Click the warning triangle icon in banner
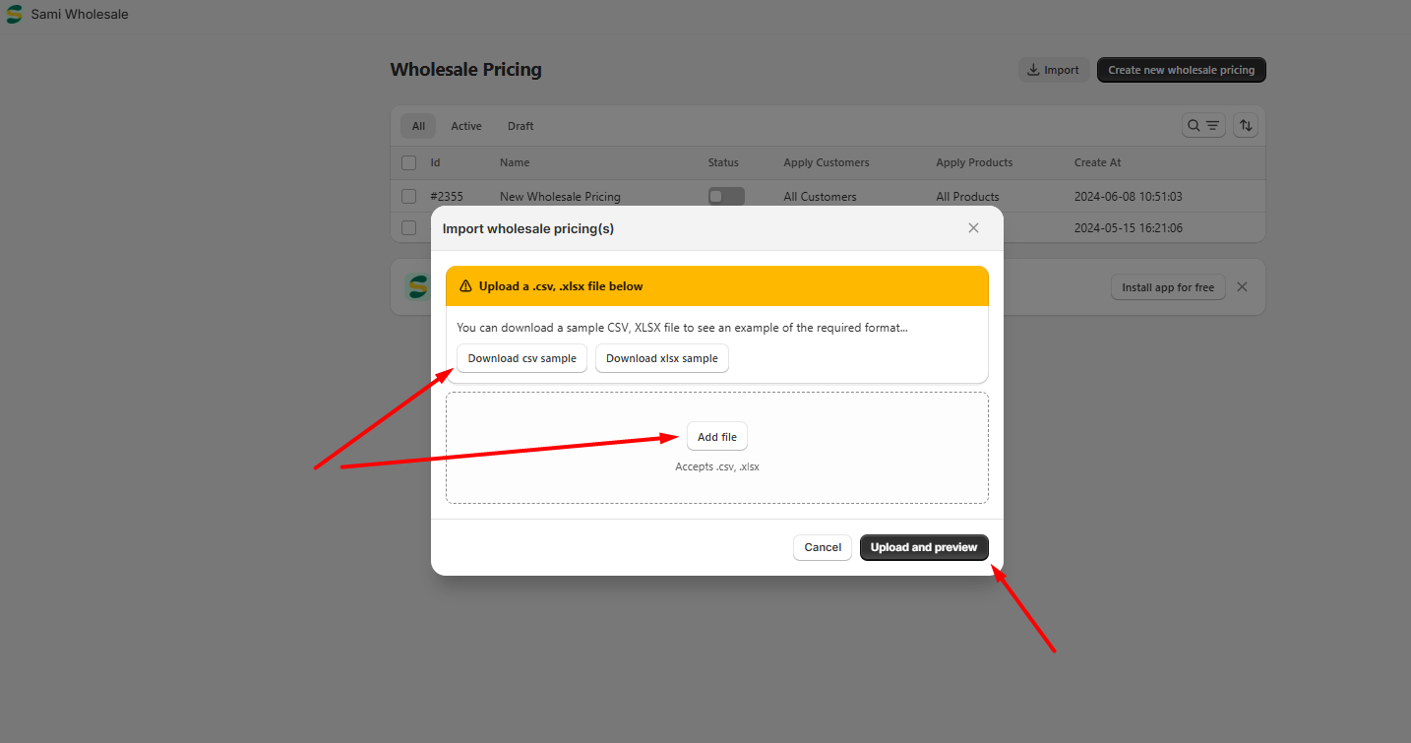 [x=465, y=286]
